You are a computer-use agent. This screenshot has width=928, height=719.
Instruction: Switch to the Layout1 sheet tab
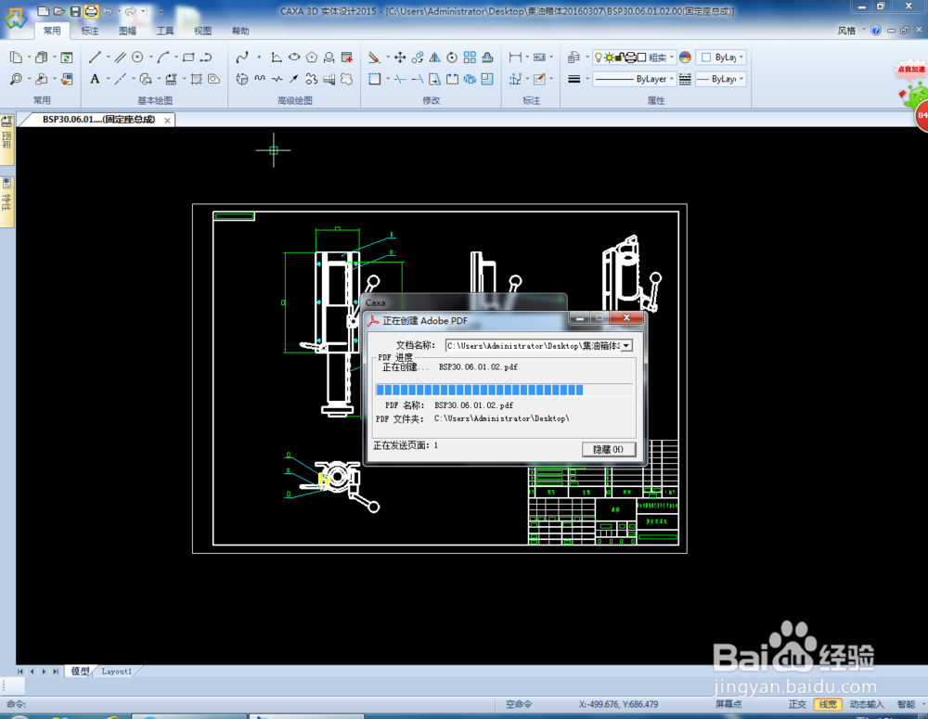[116, 671]
